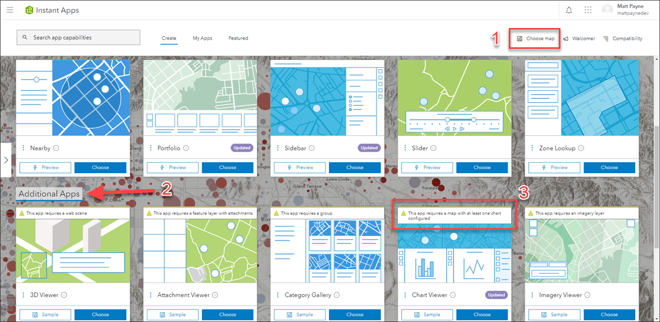This screenshot has width=660, height=322.
Task: Open the app launcher grid
Action: pos(588,10)
